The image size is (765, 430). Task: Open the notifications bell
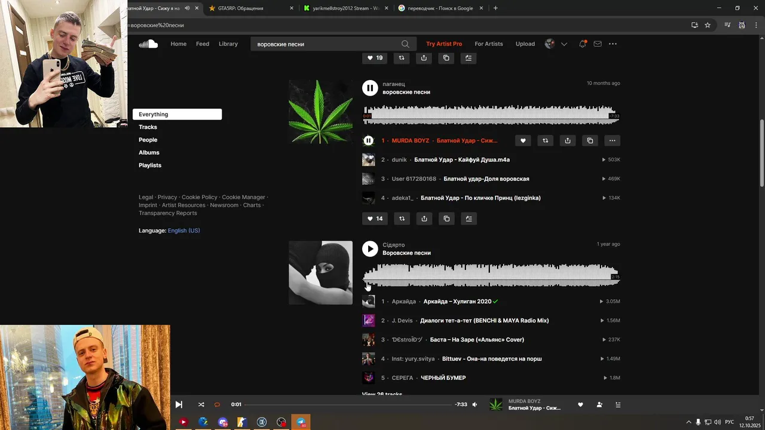click(x=583, y=44)
